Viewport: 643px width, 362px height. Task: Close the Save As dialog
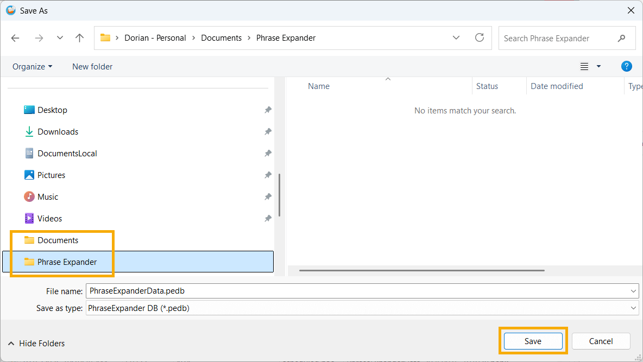[631, 11]
